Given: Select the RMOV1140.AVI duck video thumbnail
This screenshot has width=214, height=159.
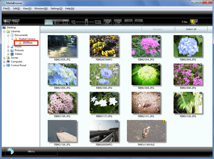Looking at the screenshot, I should click(146, 131).
